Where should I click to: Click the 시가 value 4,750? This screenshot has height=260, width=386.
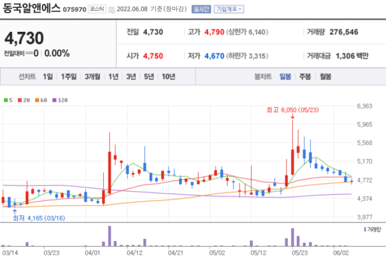153,56
